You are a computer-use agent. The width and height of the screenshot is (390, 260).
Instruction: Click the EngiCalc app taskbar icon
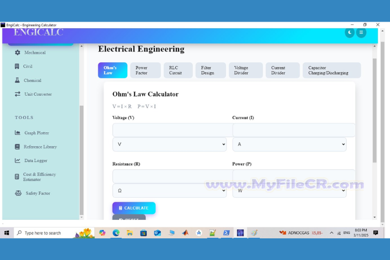pyautogui.click(x=240, y=233)
